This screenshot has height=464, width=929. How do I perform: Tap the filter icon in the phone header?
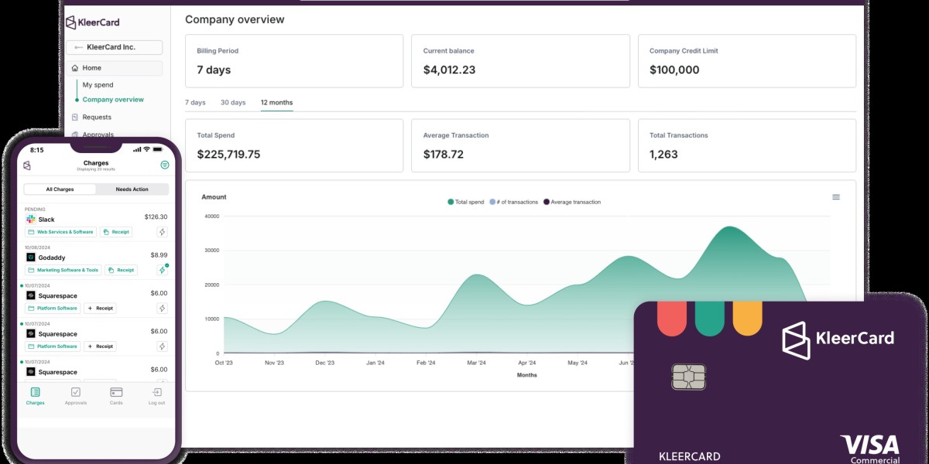[164, 165]
